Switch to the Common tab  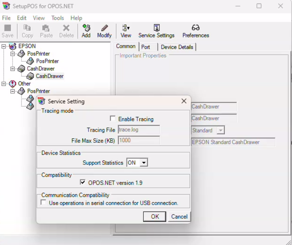click(x=126, y=46)
